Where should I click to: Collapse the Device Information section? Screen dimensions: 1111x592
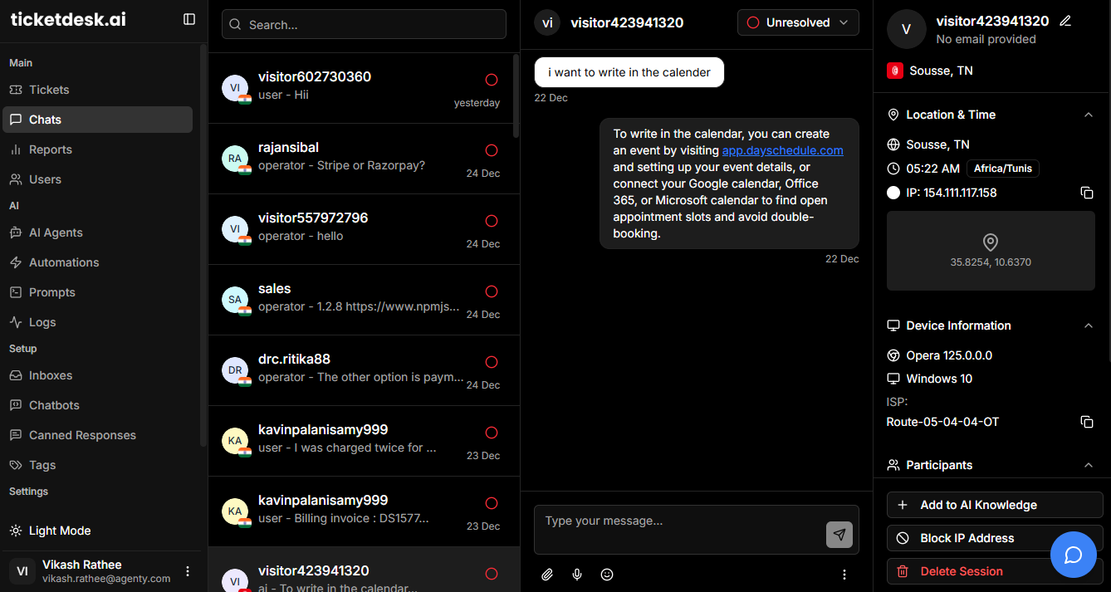click(1088, 325)
